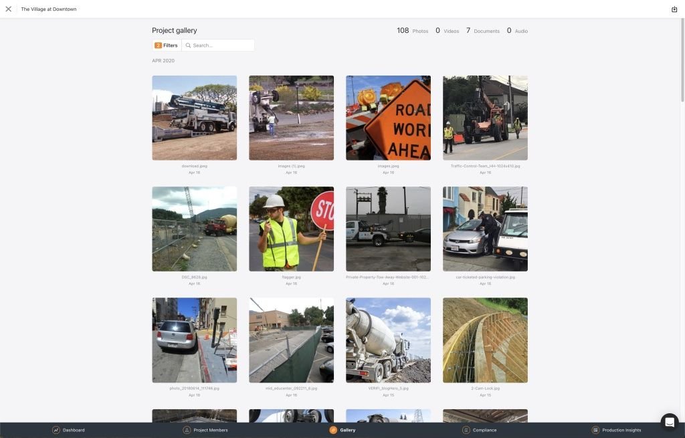Image resolution: width=685 pixels, height=438 pixels.
Task: Open the Project Members tab
Action: coord(205,430)
